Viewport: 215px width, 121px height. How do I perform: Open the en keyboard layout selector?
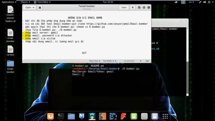(191, 2)
